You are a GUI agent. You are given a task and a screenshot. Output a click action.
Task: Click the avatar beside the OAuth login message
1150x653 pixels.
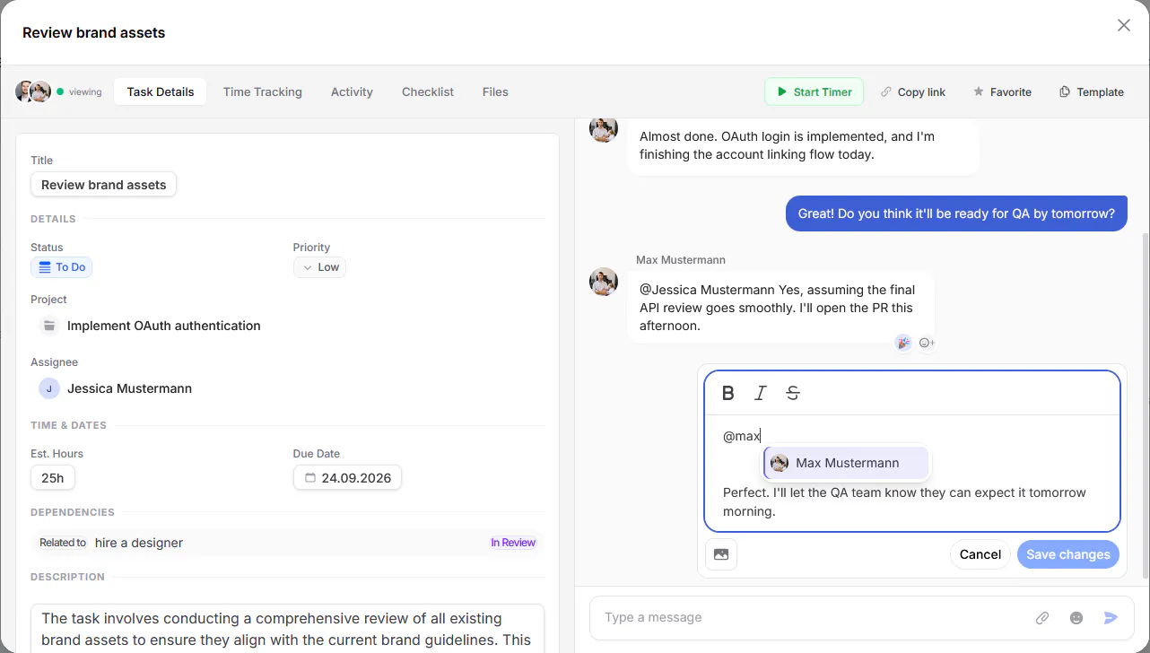[604, 128]
